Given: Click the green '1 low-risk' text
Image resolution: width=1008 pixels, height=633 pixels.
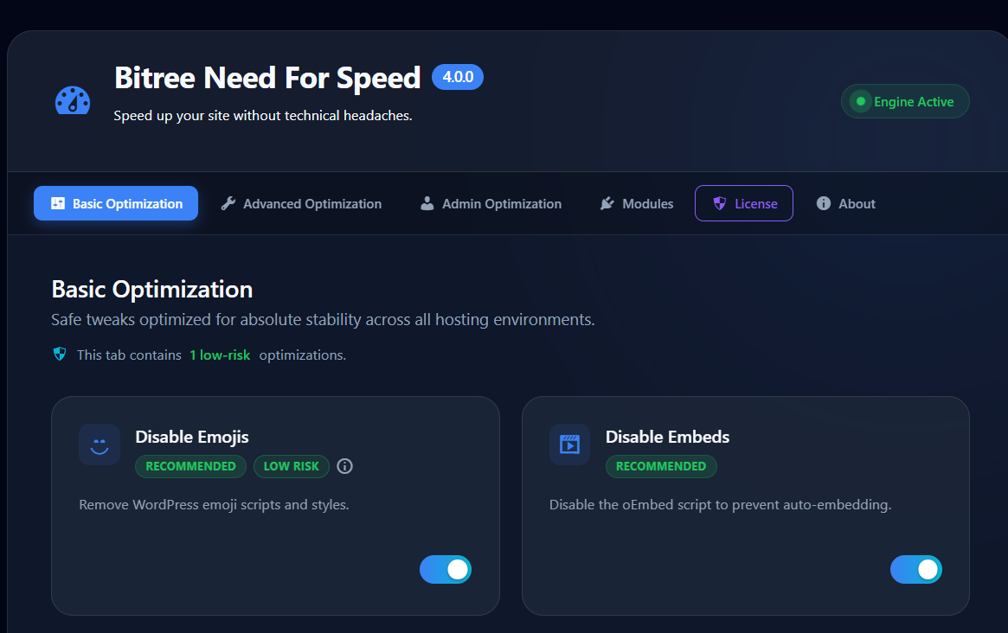Looking at the screenshot, I should click(220, 355).
